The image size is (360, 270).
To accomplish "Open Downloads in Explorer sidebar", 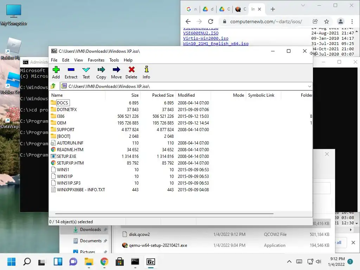I will 90,229.
